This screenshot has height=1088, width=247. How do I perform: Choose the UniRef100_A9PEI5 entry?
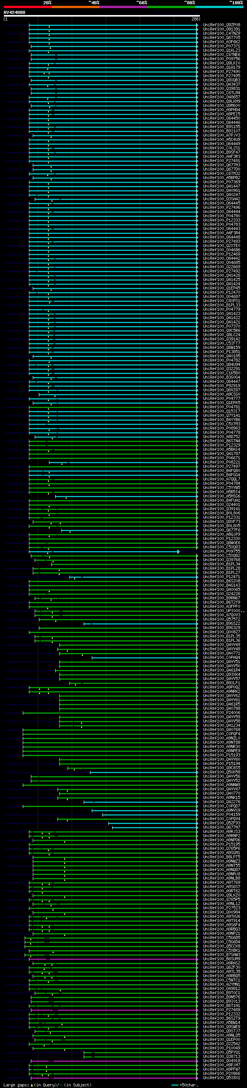pos(222,114)
